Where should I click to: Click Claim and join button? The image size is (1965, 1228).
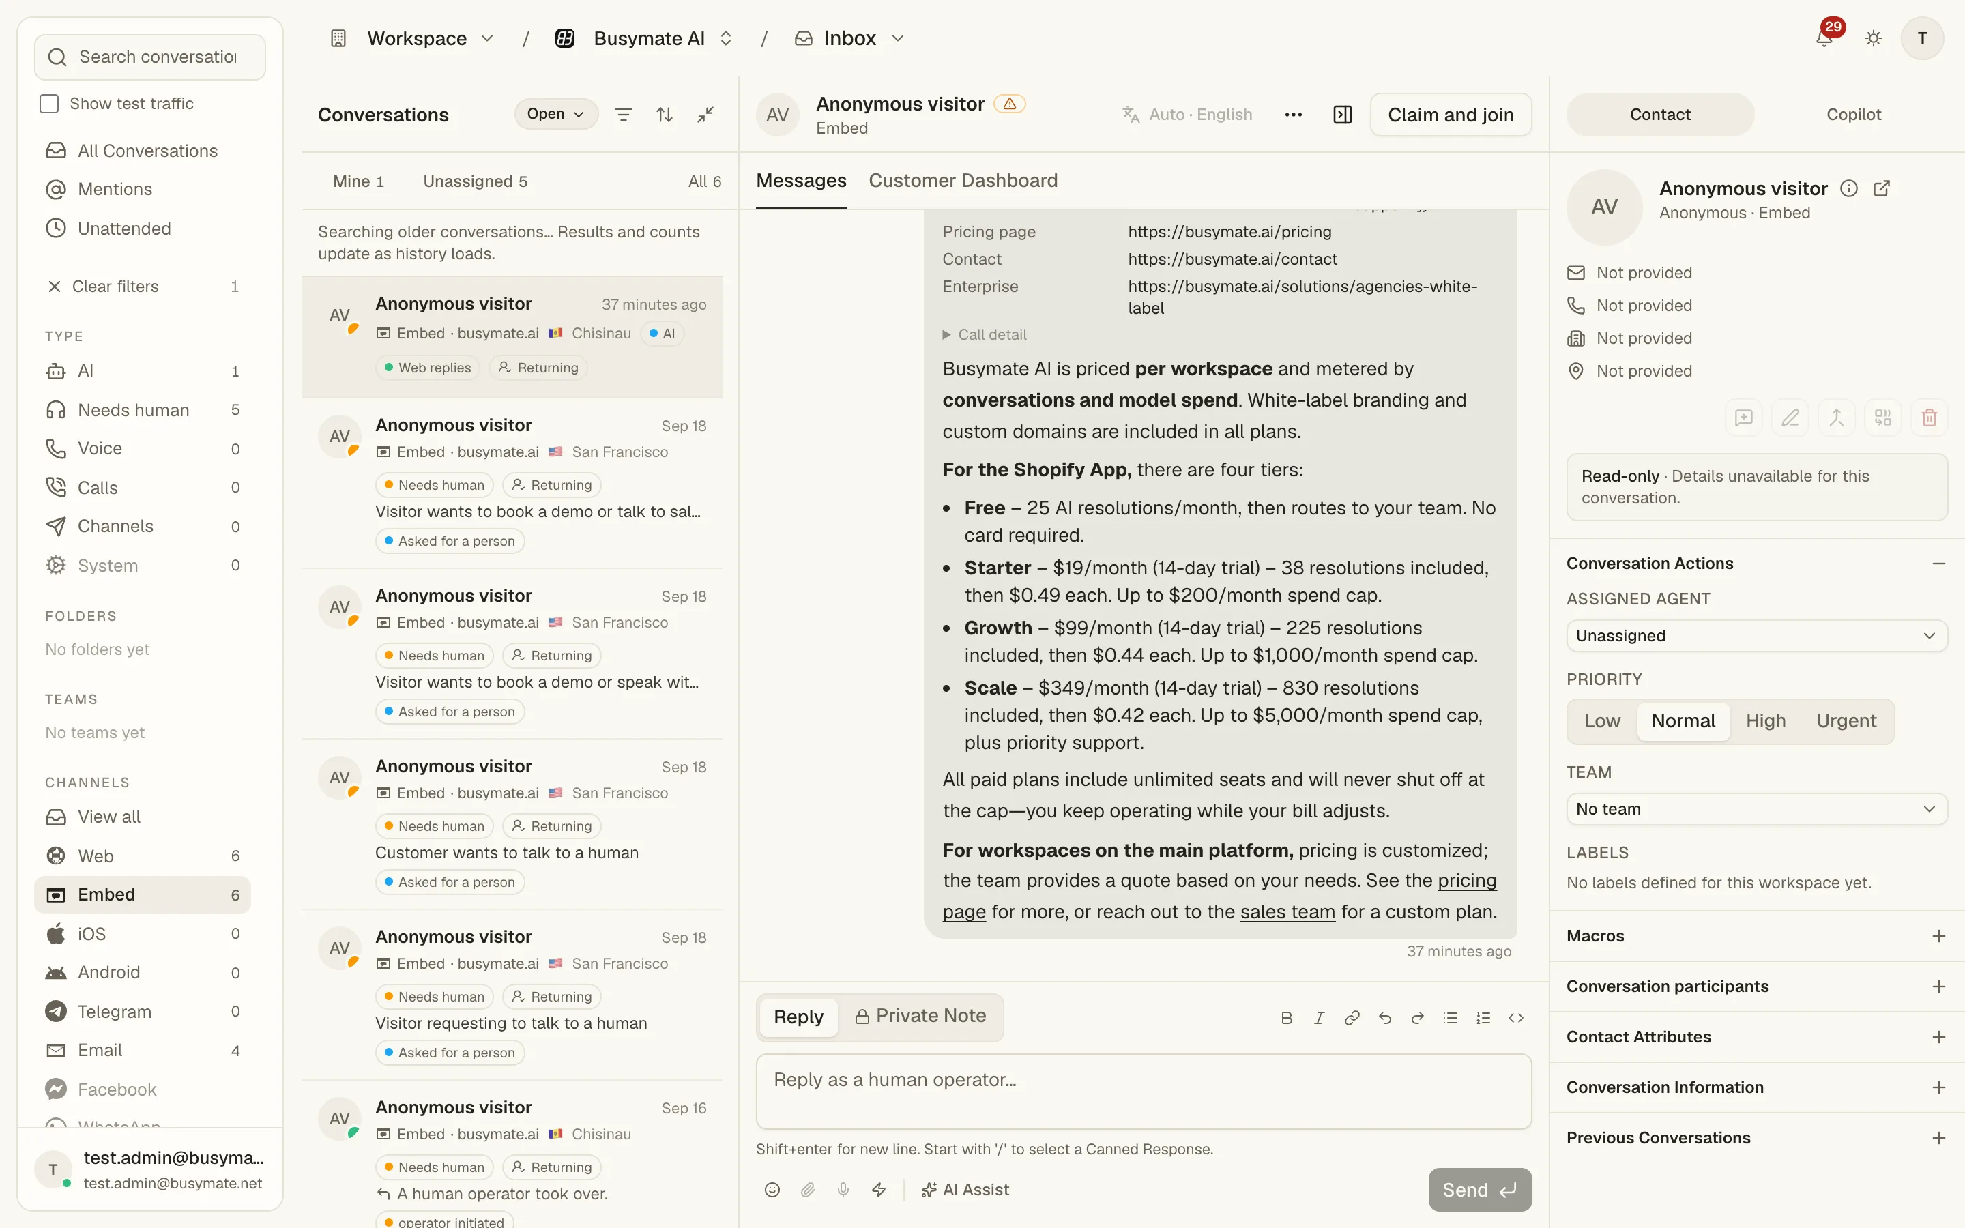tap(1450, 115)
